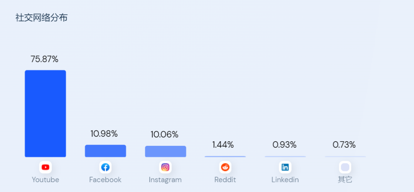Click the 其它 placeholder icon

[345, 167]
